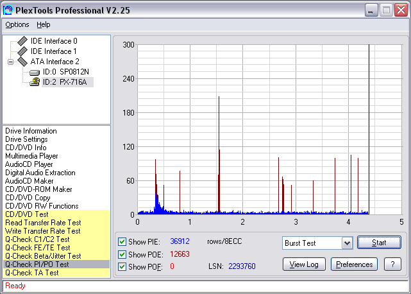Screen dimensions: 411x294
Task: Select IDE Interface 1 in tree
Action: [54, 51]
